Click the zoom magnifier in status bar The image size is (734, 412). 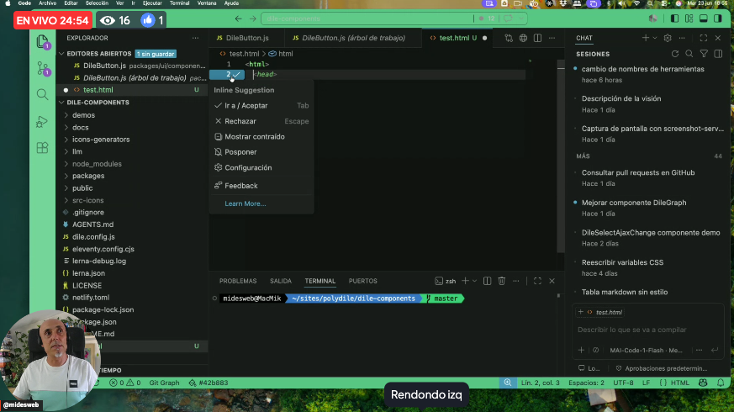pos(508,383)
